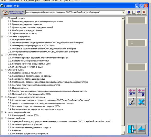Screen dimensions: 151x137
Task: Select 5.4. Распределение численности и фонда оплаты труда
Action: click(x=35, y=109)
